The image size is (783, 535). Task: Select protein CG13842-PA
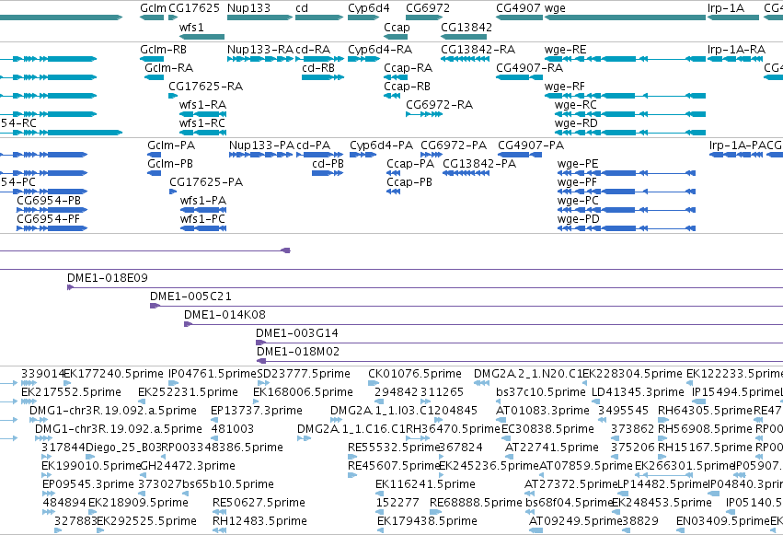coord(466,173)
